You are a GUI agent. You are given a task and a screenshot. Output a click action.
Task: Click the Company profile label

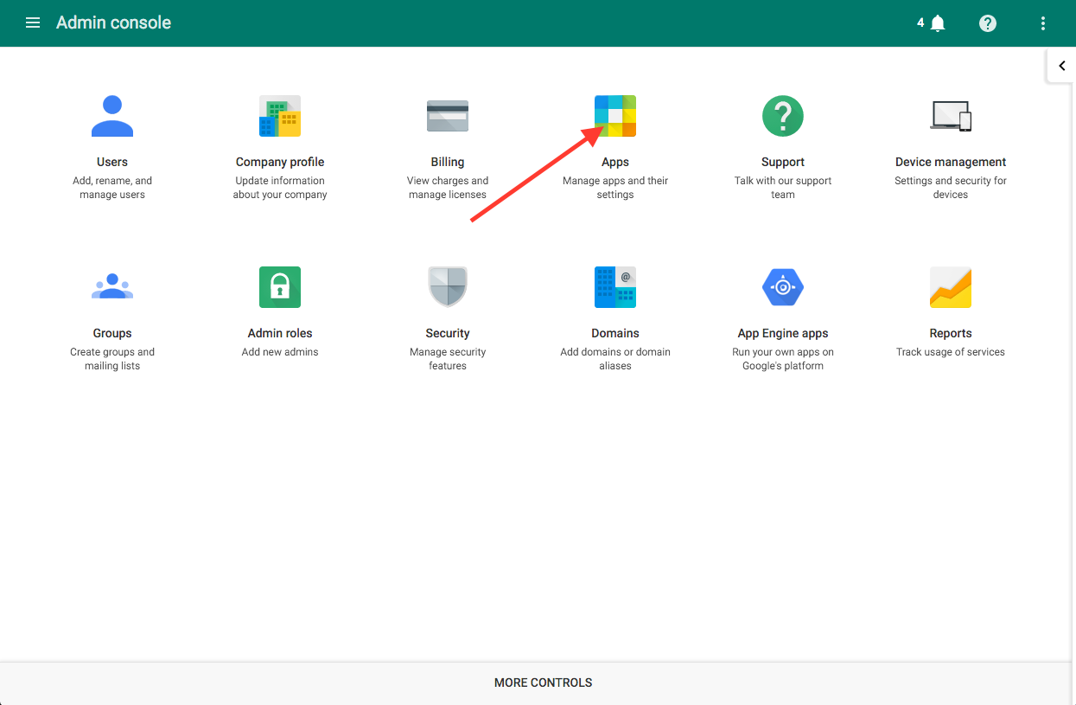click(x=280, y=162)
